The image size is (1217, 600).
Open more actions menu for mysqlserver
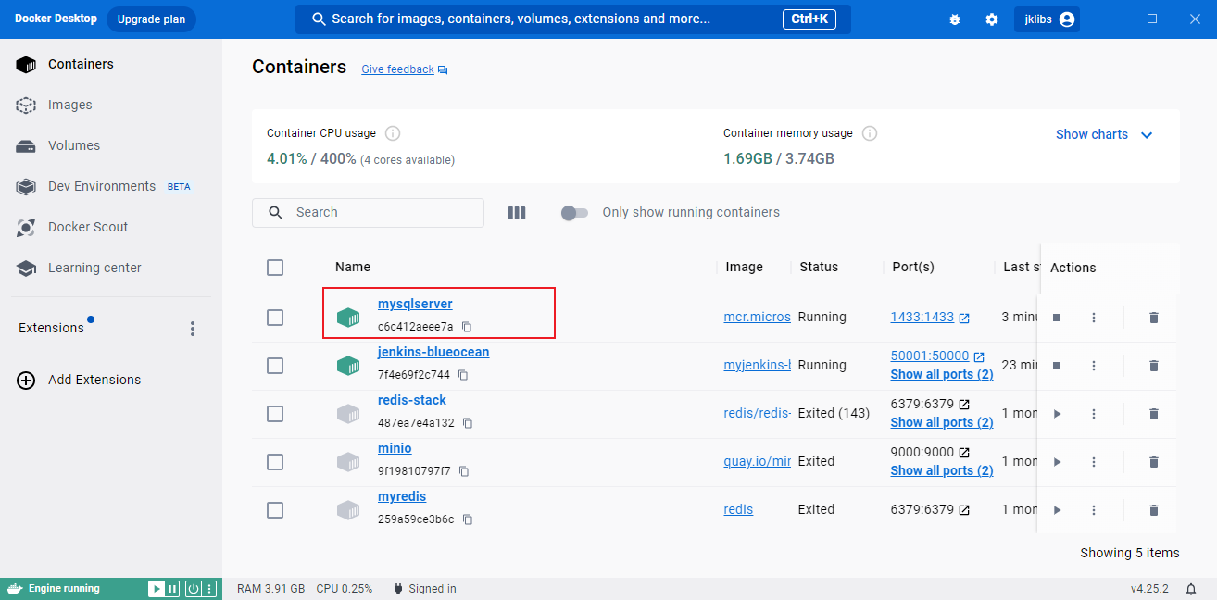tap(1094, 318)
